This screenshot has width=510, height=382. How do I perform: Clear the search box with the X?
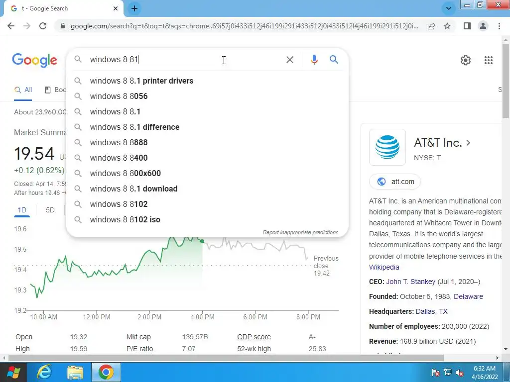pos(289,60)
